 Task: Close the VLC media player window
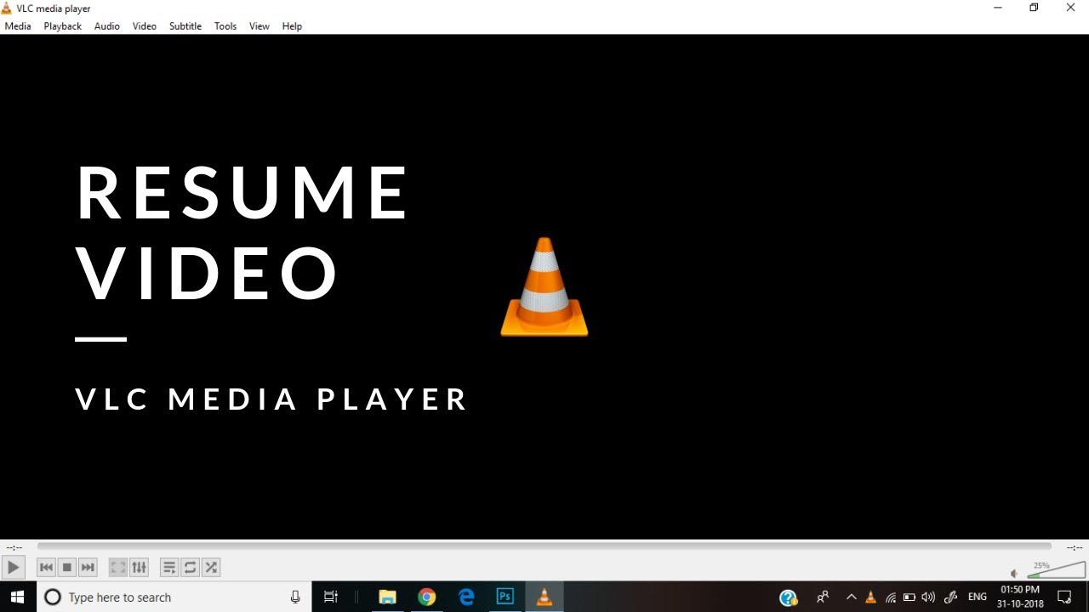[1070, 8]
